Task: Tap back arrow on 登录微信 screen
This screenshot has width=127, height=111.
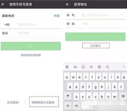Action: [68, 4]
